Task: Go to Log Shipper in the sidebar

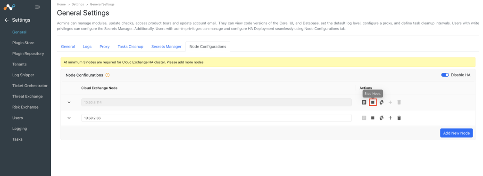Action: (23, 75)
